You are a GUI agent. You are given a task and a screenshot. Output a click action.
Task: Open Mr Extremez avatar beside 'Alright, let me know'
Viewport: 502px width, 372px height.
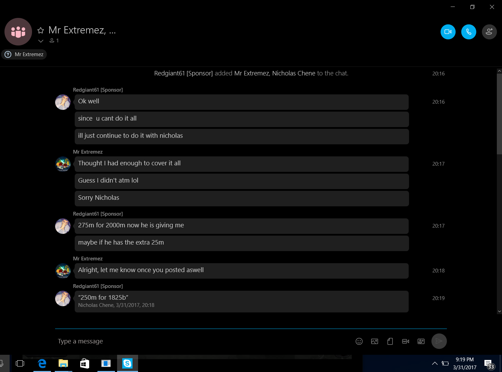(63, 271)
